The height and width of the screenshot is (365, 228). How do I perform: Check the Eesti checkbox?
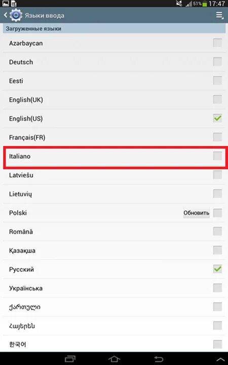click(x=217, y=81)
